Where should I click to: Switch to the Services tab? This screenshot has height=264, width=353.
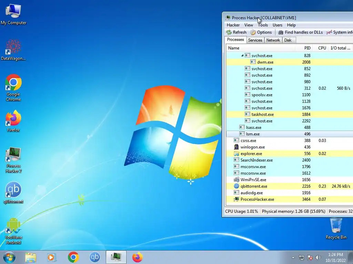tap(255, 40)
